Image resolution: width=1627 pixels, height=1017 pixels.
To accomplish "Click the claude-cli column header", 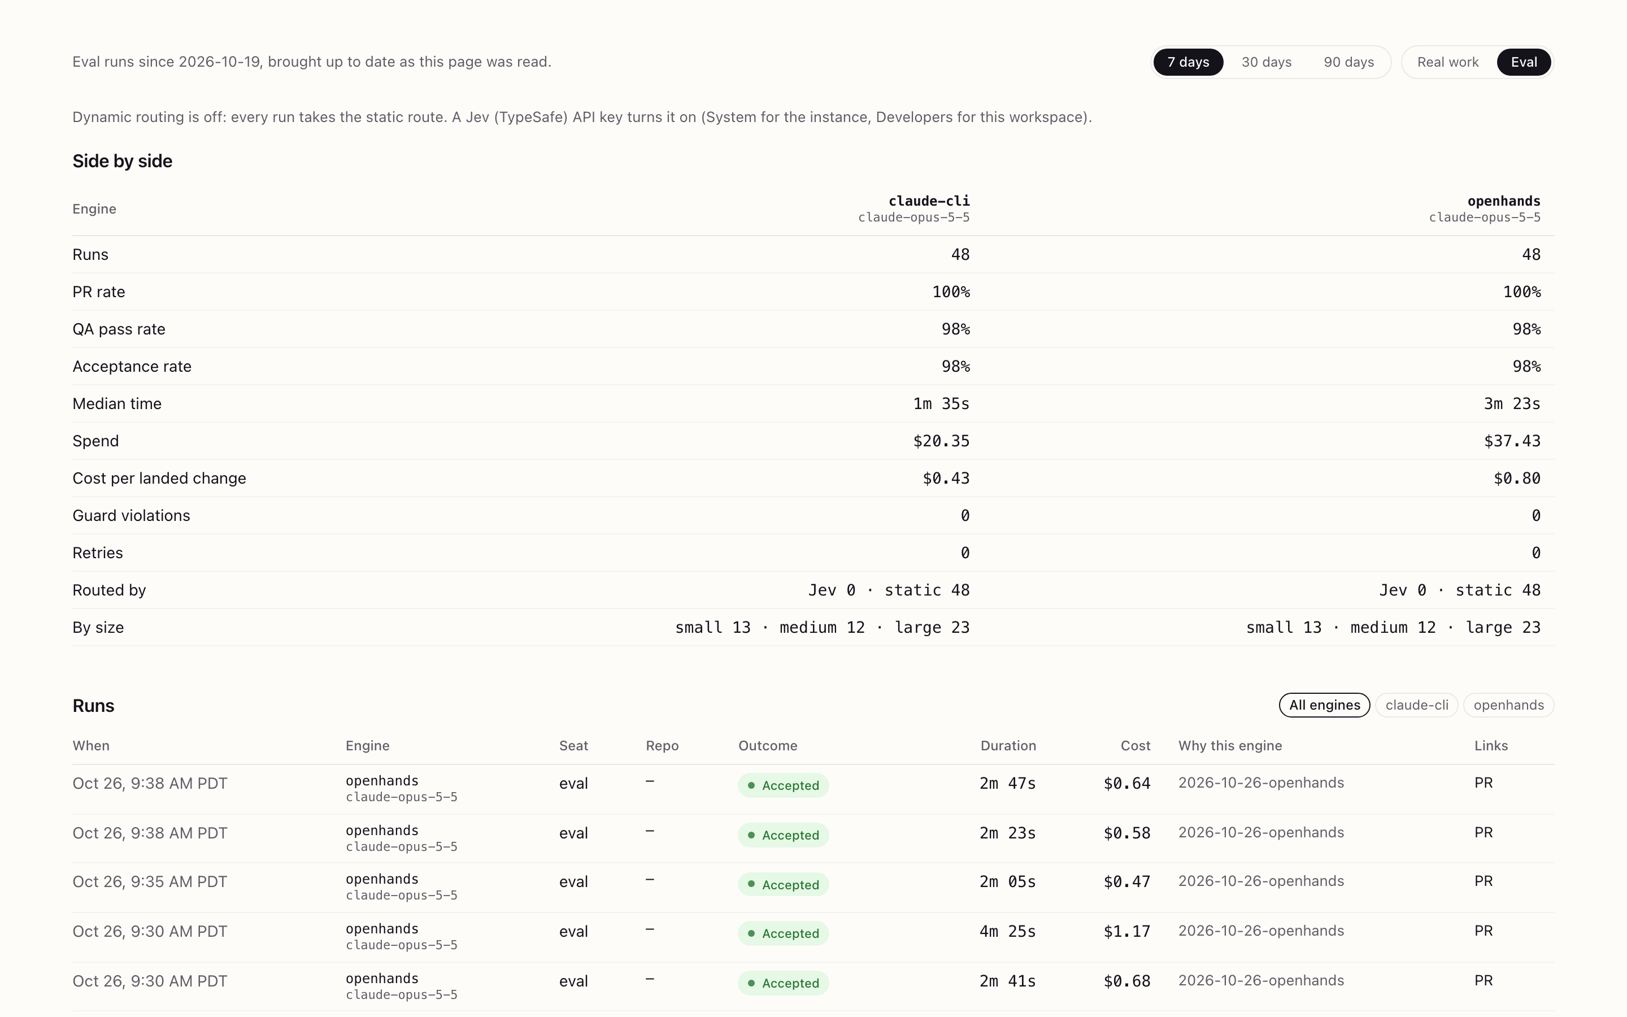I will [929, 201].
